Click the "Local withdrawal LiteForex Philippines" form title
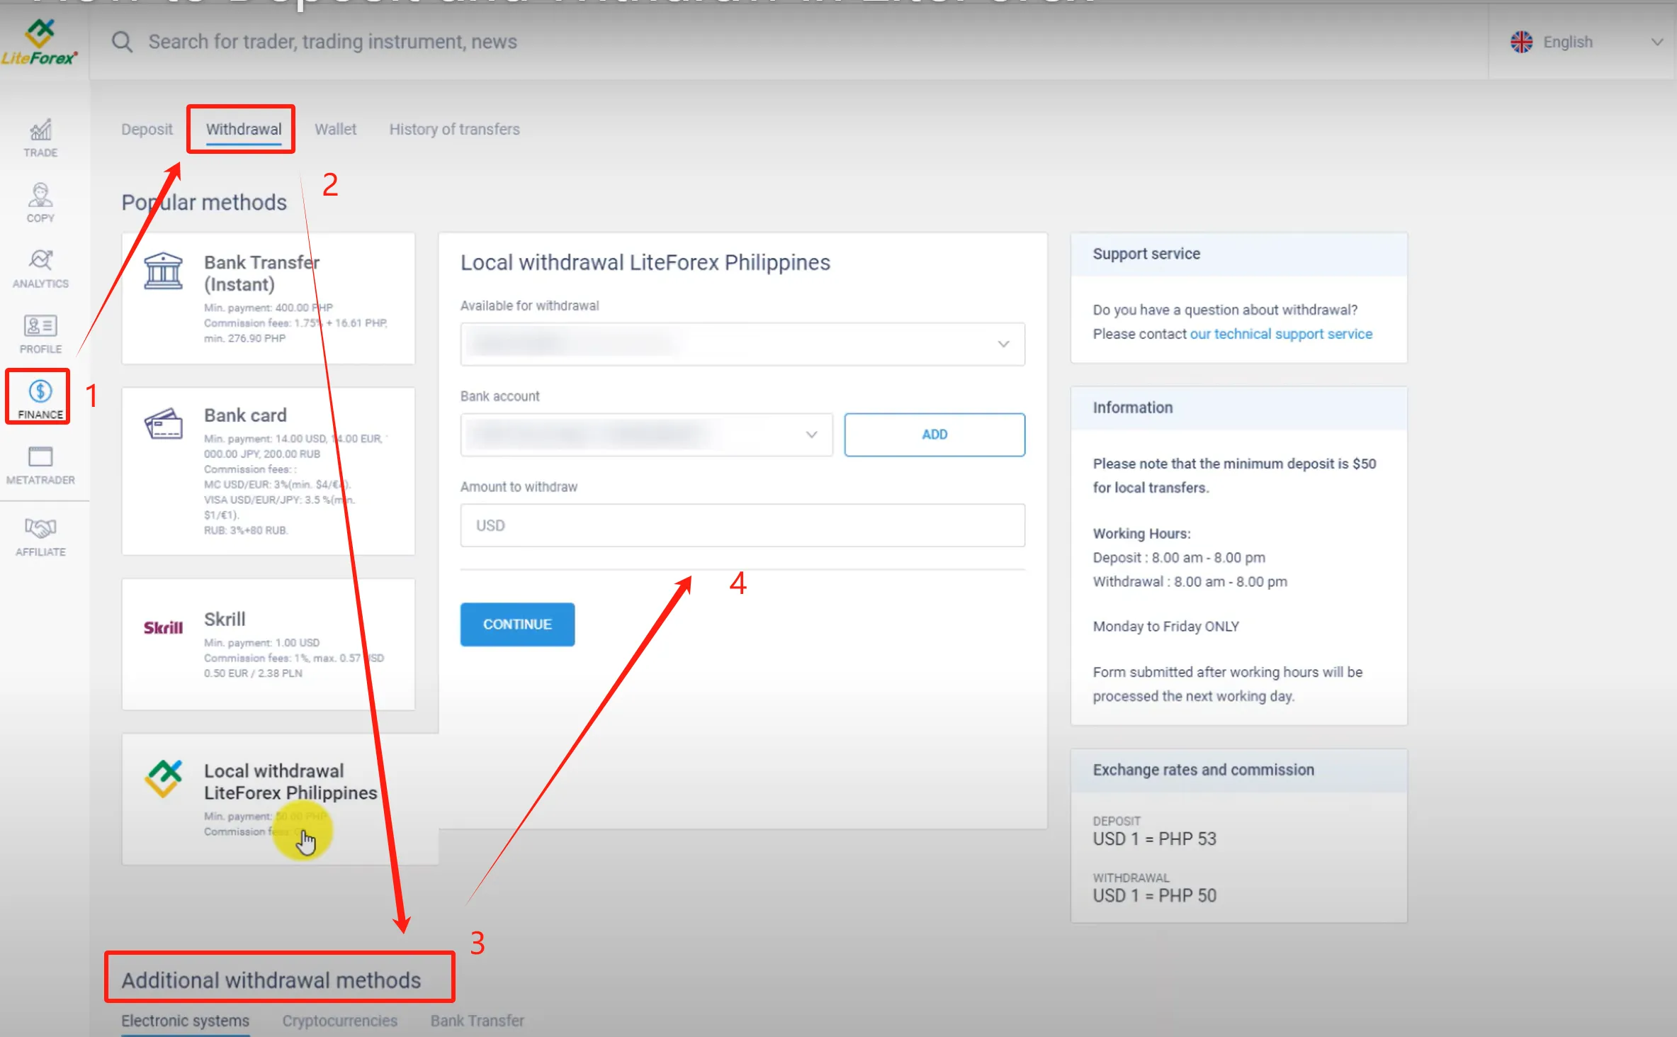The width and height of the screenshot is (1677, 1037). 645,263
